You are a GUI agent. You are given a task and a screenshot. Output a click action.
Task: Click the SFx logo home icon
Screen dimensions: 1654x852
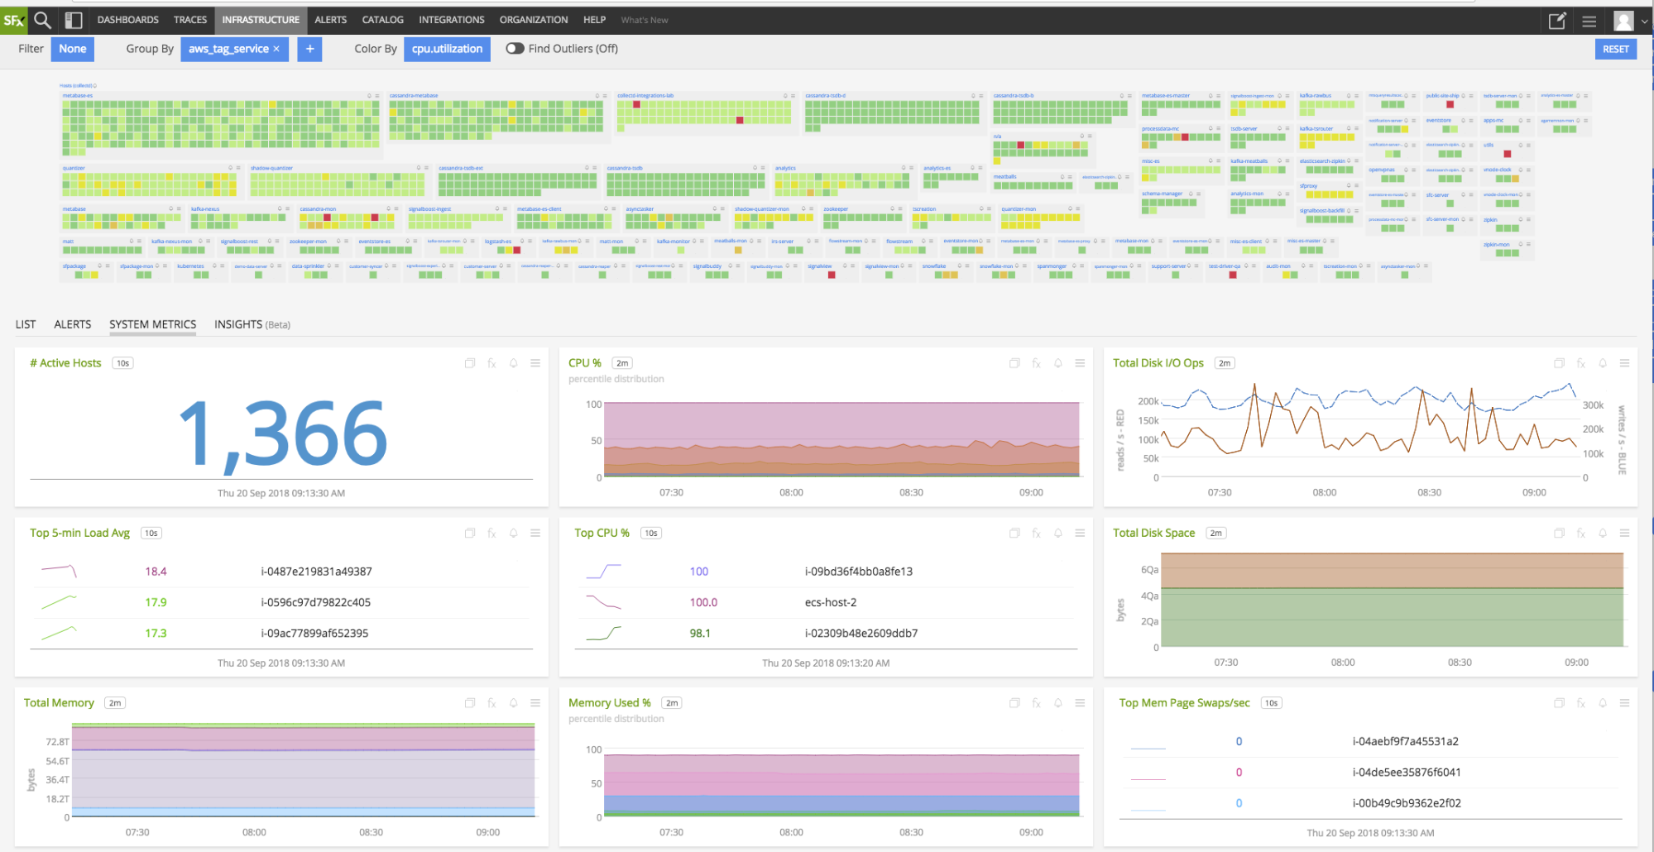pyautogui.click(x=14, y=20)
